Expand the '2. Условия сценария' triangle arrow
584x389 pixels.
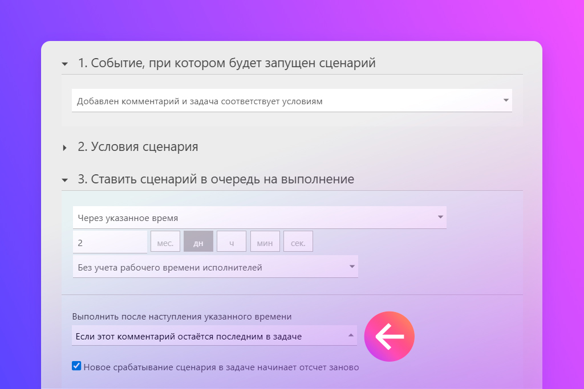pyautogui.click(x=65, y=148)
